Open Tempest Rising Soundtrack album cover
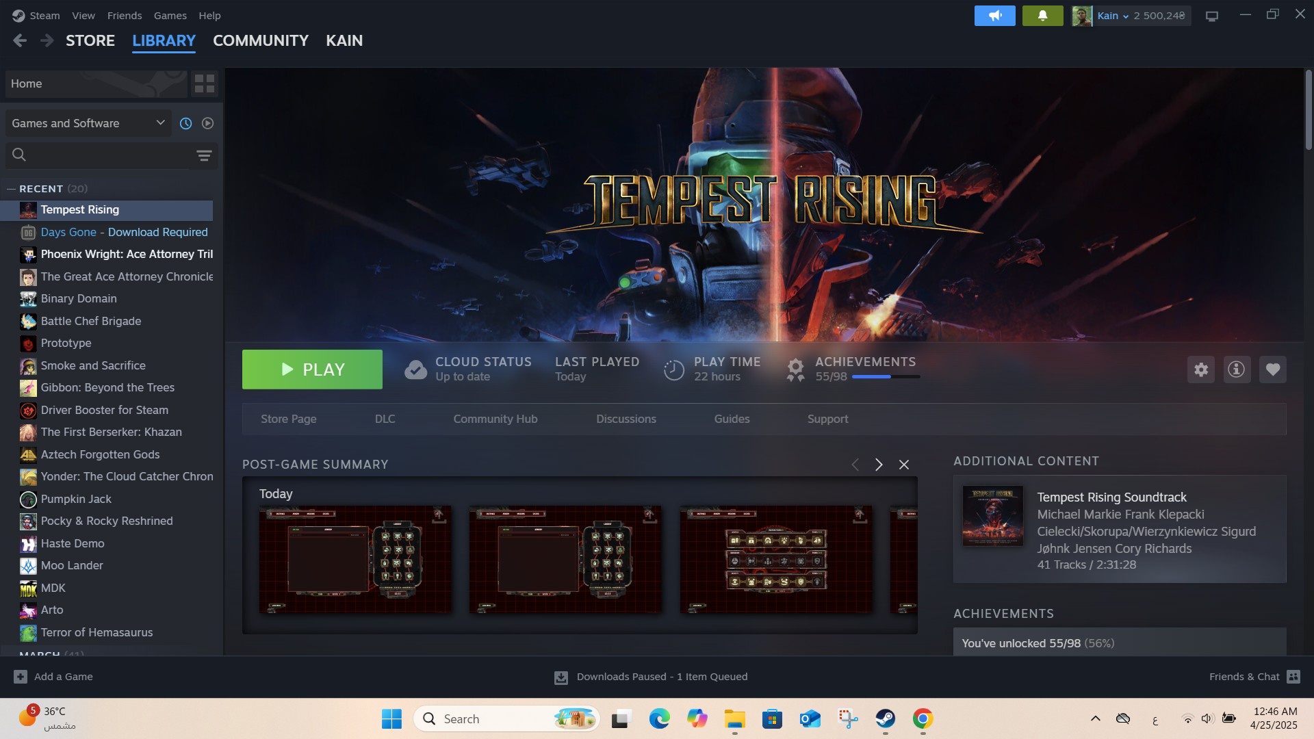1314x739 pixels. click(x=993, y=516)
